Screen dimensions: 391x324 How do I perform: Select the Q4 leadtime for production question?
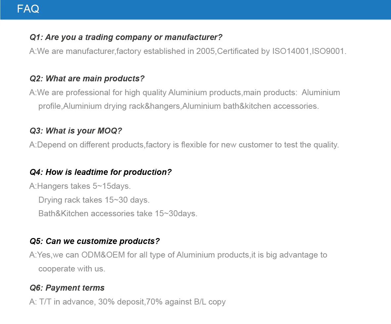click(x=101, y=172)
